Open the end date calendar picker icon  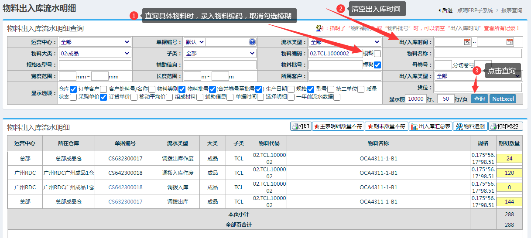click(x=509, y=42)
